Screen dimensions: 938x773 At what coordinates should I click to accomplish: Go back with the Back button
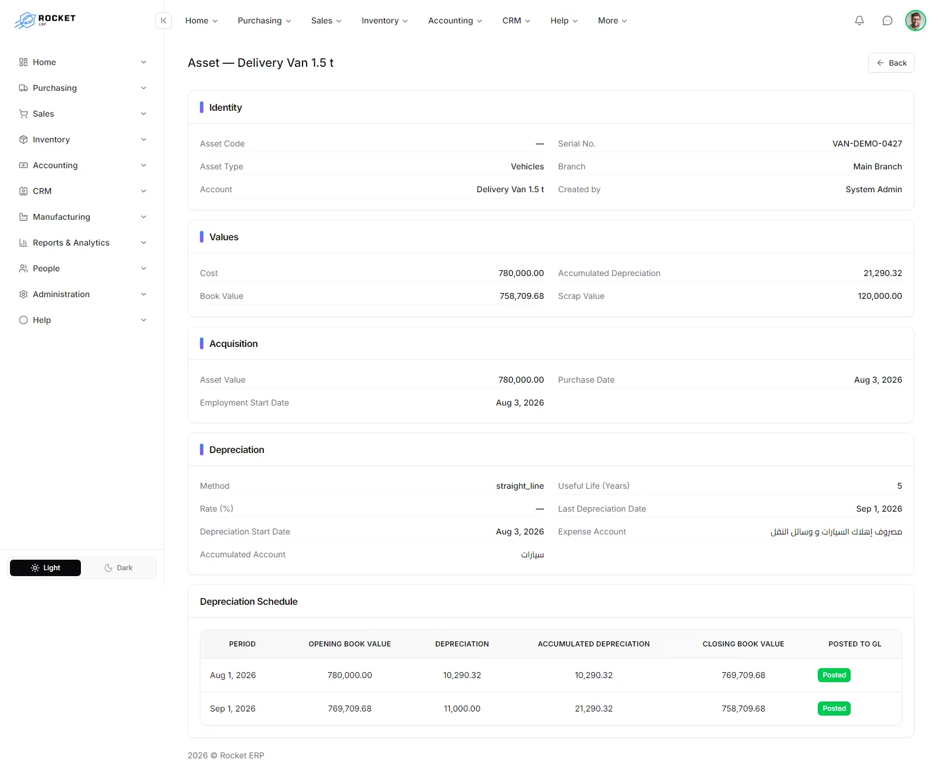[891, 63]
